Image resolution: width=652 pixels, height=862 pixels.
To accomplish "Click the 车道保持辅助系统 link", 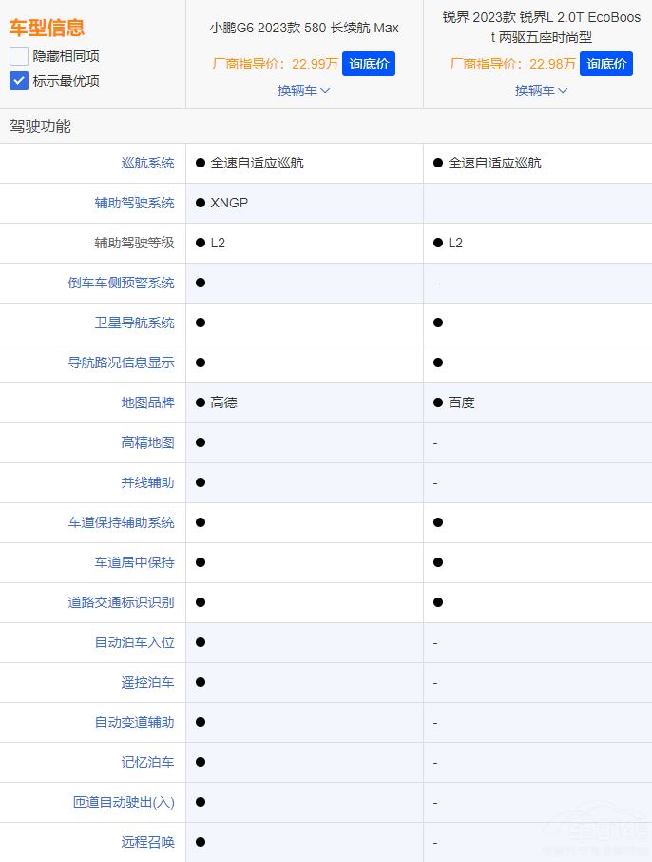I will click(121, 522).
